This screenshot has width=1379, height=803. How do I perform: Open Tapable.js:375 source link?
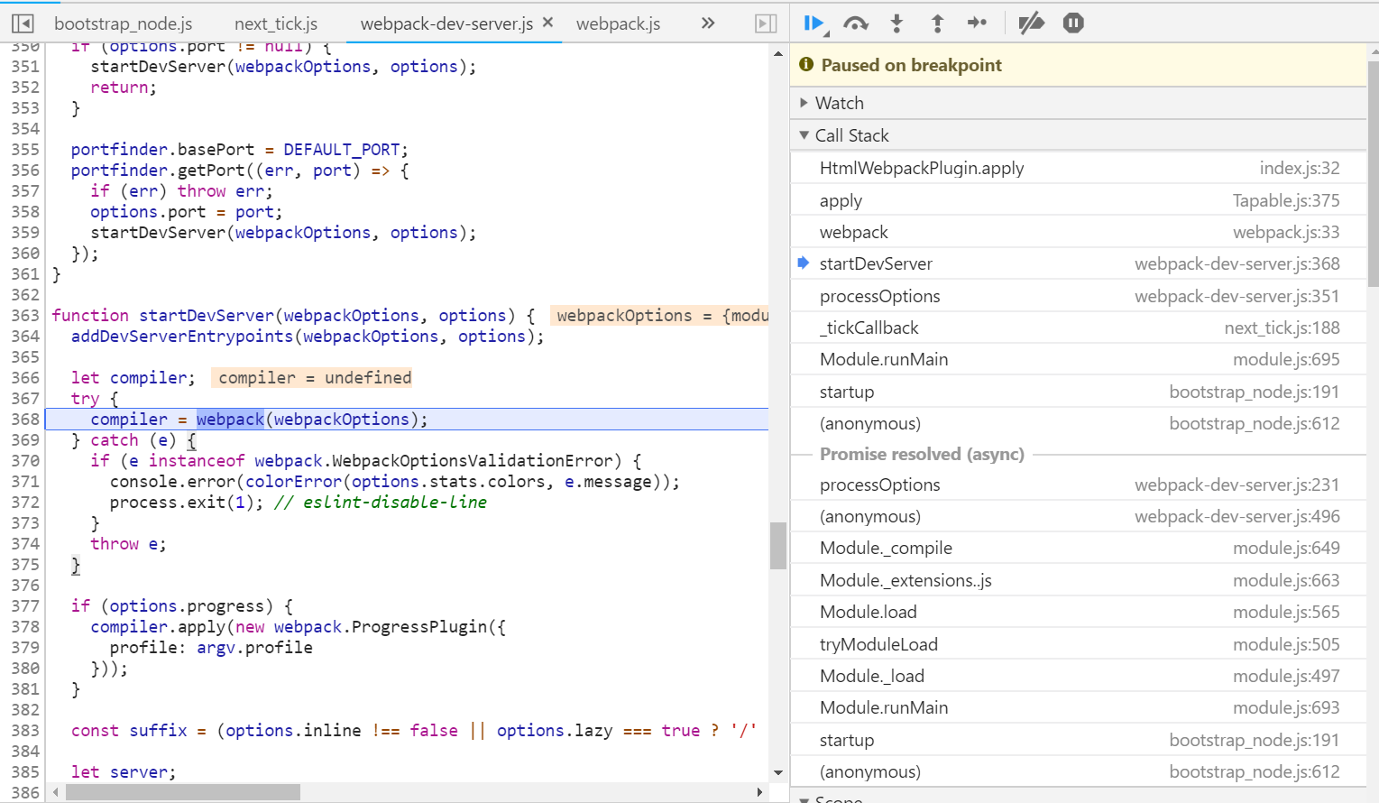(1286, 200)
